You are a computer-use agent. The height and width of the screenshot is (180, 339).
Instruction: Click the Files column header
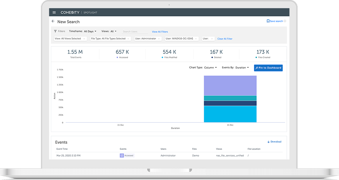[x=194, y=149]
